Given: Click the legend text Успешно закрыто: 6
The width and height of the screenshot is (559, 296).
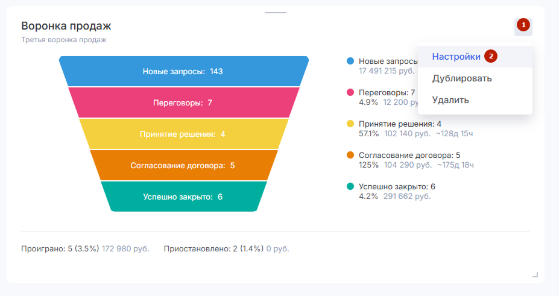Looking at the screenshot, I should click(x=397, y=187).
